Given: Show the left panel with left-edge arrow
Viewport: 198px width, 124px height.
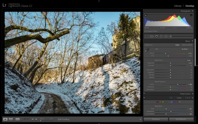Looking at the screenshot, I should click(1, 65).
